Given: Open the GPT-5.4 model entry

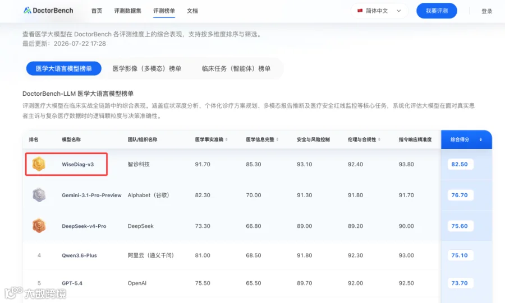Looking at the screenshot, I should coord(72,283).
